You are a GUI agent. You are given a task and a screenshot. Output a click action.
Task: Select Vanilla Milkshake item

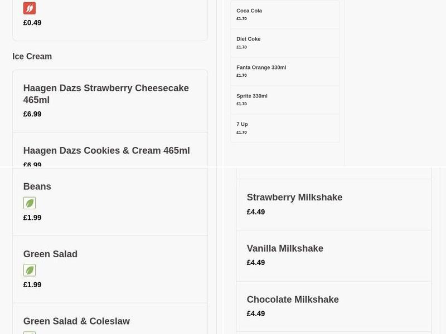(285, 249)
